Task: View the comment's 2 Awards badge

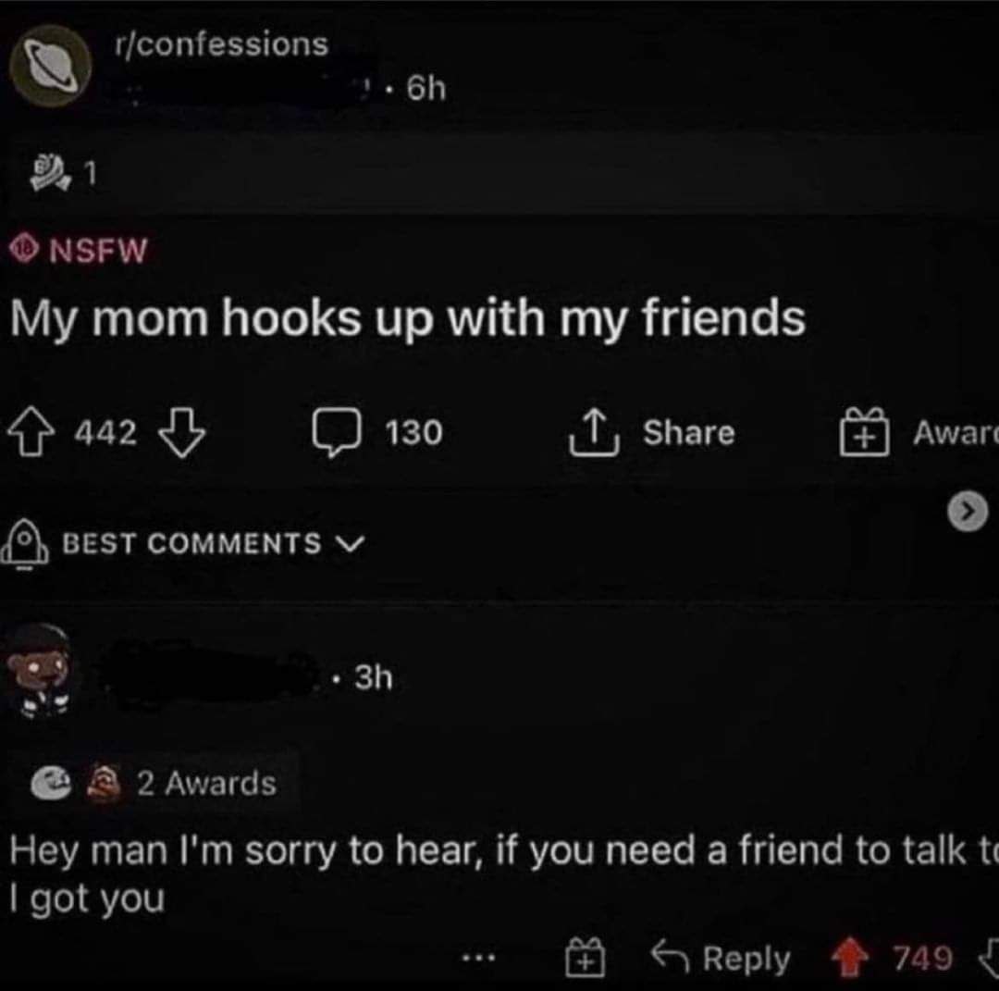Action: [154, 783]
